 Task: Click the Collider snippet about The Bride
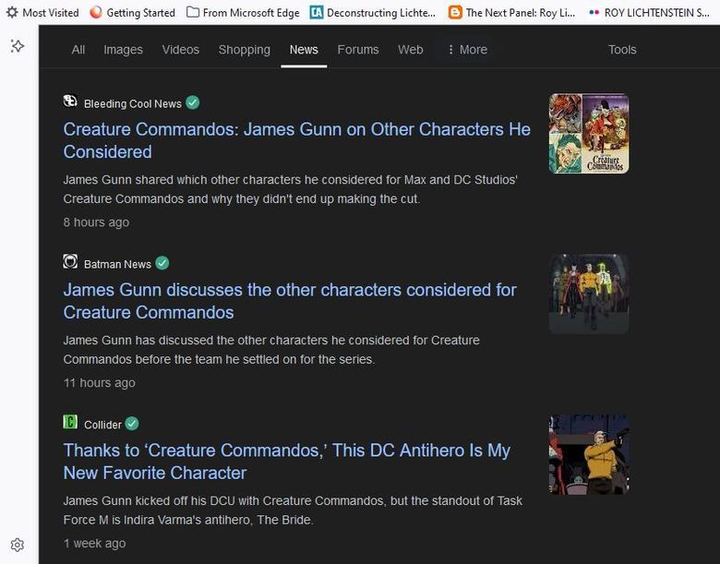coord(293,510)
